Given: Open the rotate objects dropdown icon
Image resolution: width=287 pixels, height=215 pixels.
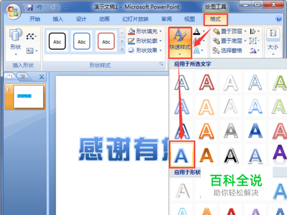Looking at the screenshot, I should tap(255, 50).
